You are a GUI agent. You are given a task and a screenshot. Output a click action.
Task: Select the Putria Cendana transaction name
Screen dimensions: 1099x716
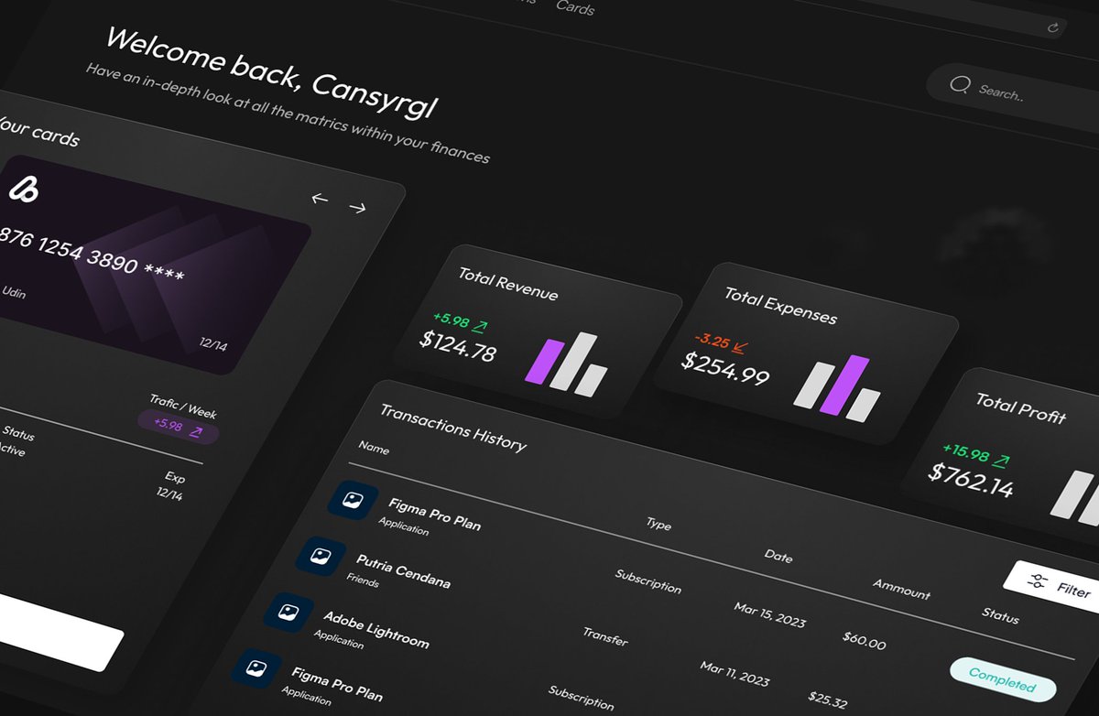[403, 571]
